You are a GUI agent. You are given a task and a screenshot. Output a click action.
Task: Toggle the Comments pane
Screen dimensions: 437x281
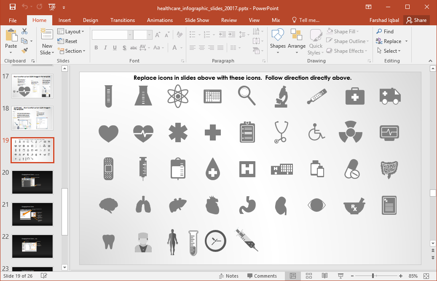[261, 276]
